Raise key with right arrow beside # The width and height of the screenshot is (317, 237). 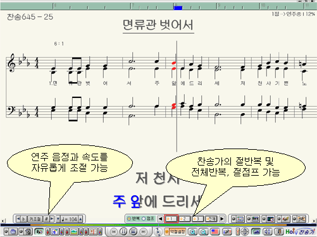[x=52, y=219]
